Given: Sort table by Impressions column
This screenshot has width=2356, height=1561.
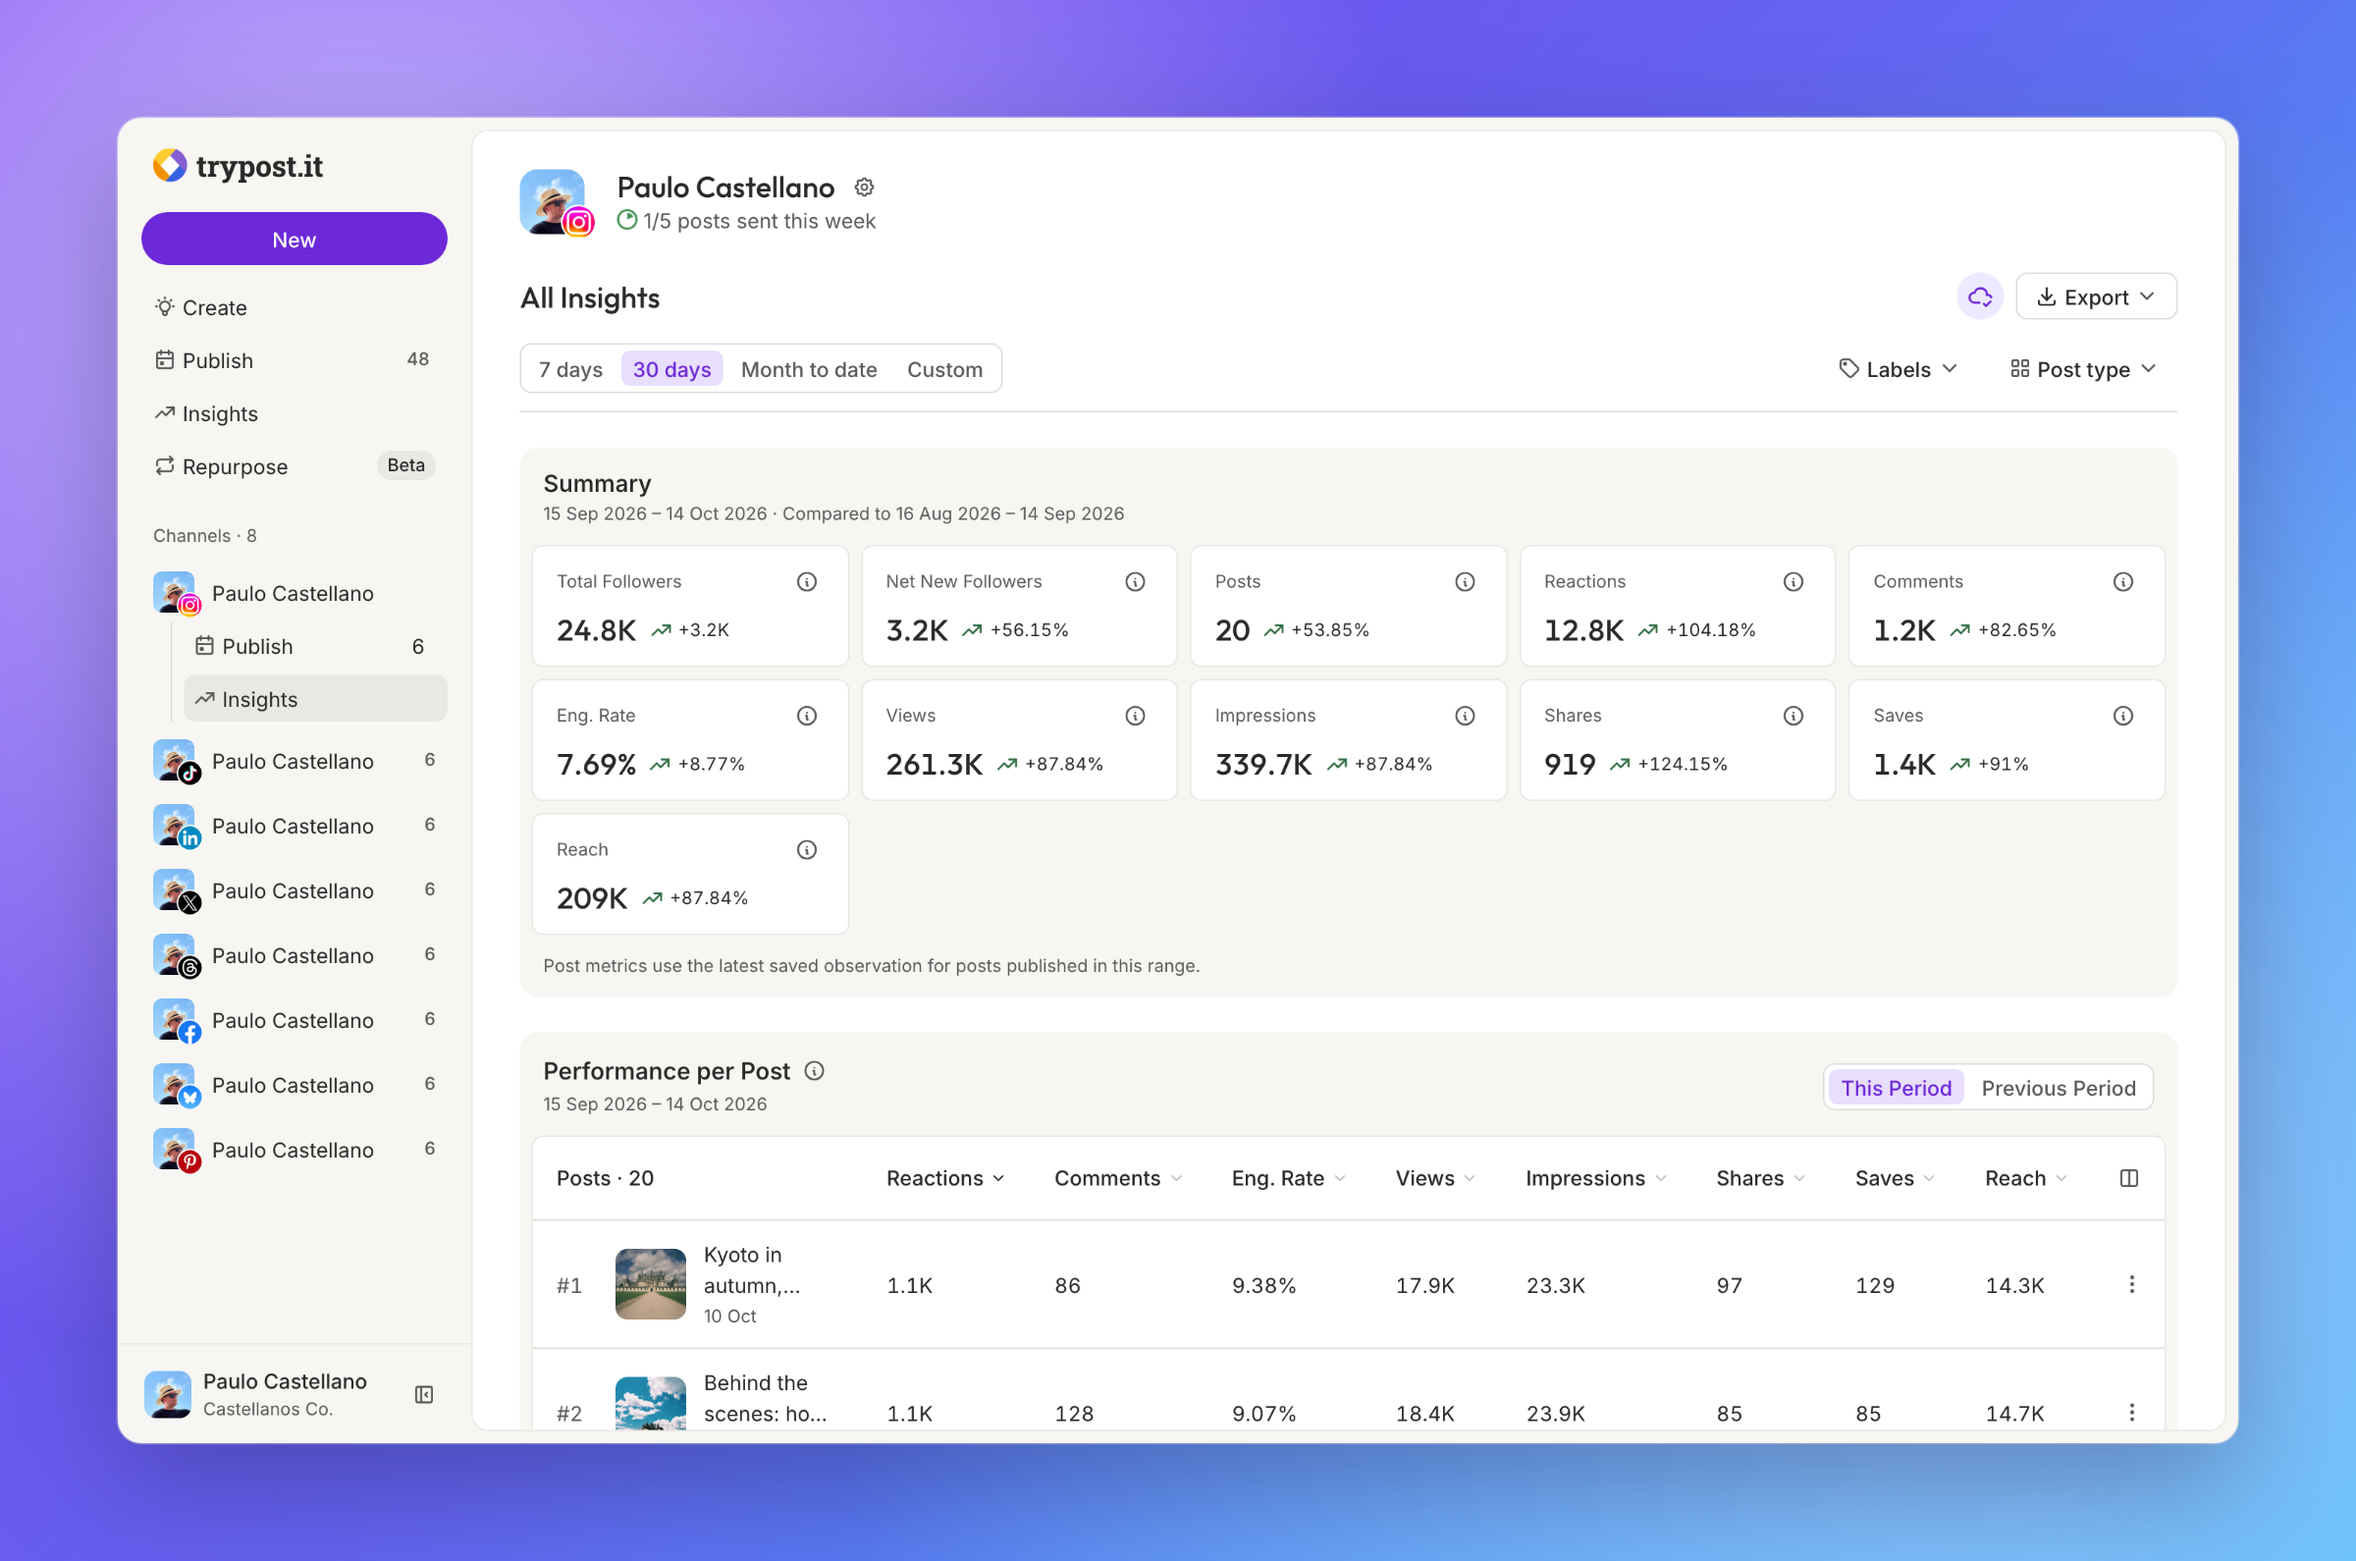Looking at the screenshot, I should [x=1595, y=1178].
